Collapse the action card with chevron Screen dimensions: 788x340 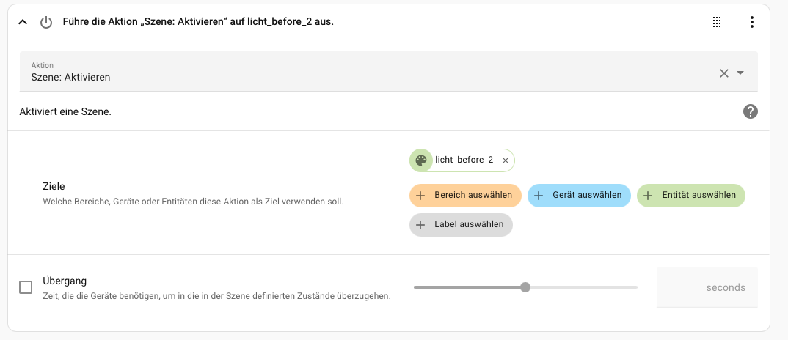point(23,23)
